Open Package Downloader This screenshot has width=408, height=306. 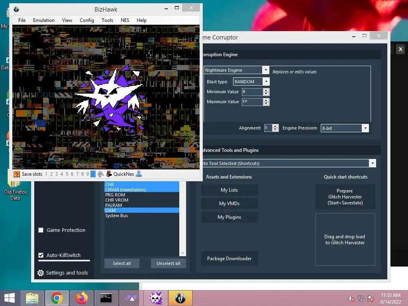(x=229, y=258)
